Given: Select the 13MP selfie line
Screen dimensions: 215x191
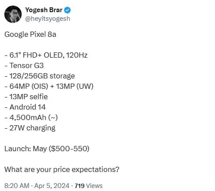Looking at the screenshot, I should pos(26,97).
